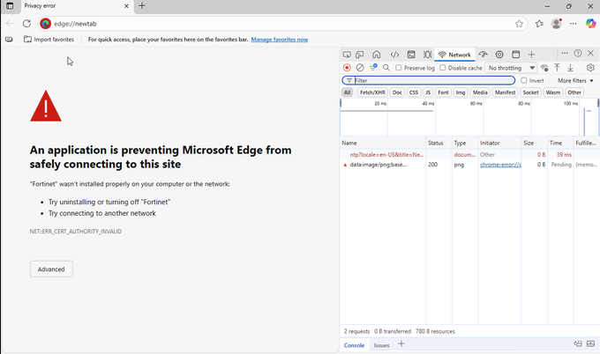Screen dimensions: 600x354
Task: Enable the Preserve log checkbox
Action: tap(399, 68)
